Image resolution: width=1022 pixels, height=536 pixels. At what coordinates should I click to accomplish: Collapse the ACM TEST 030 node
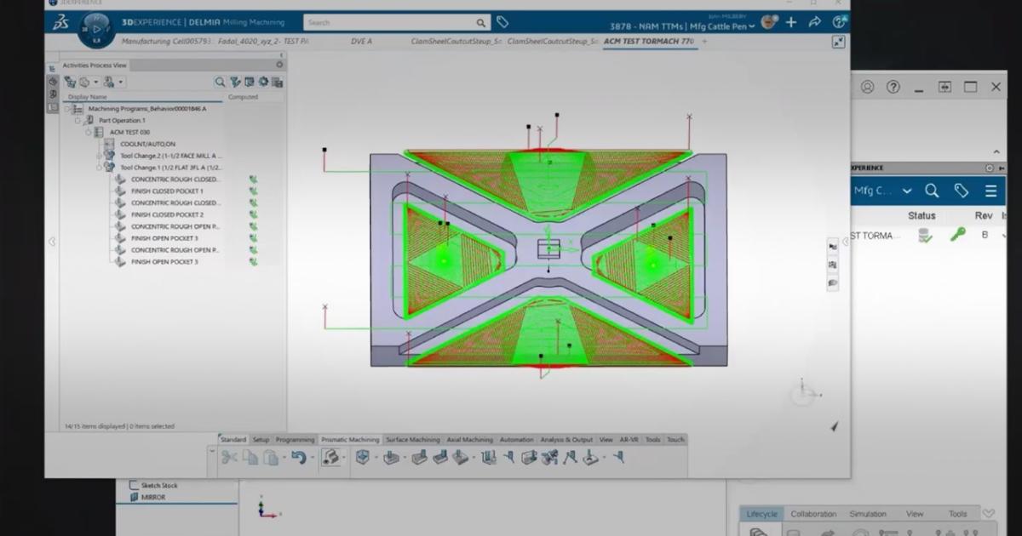point(88,132)
